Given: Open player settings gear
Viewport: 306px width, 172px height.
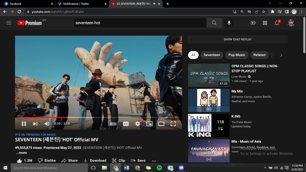Looking at the screenshot, I should (138, 124).
